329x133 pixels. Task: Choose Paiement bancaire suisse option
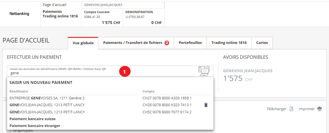click(x=32, y=119)
